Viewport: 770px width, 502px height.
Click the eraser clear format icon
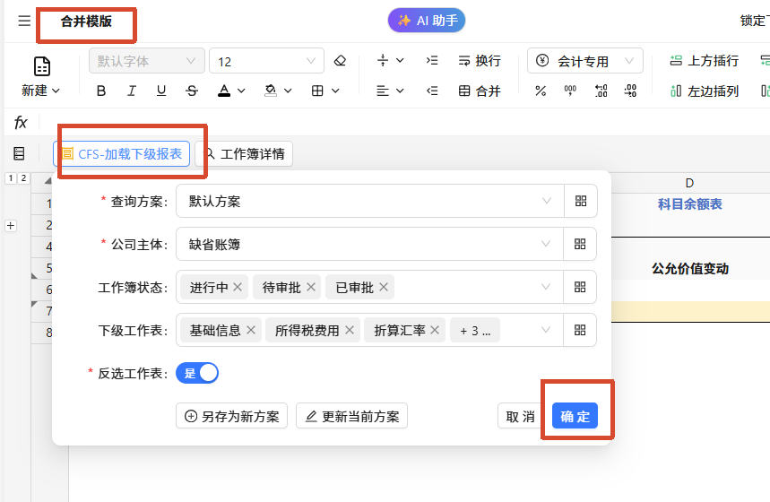click(340, 61)
